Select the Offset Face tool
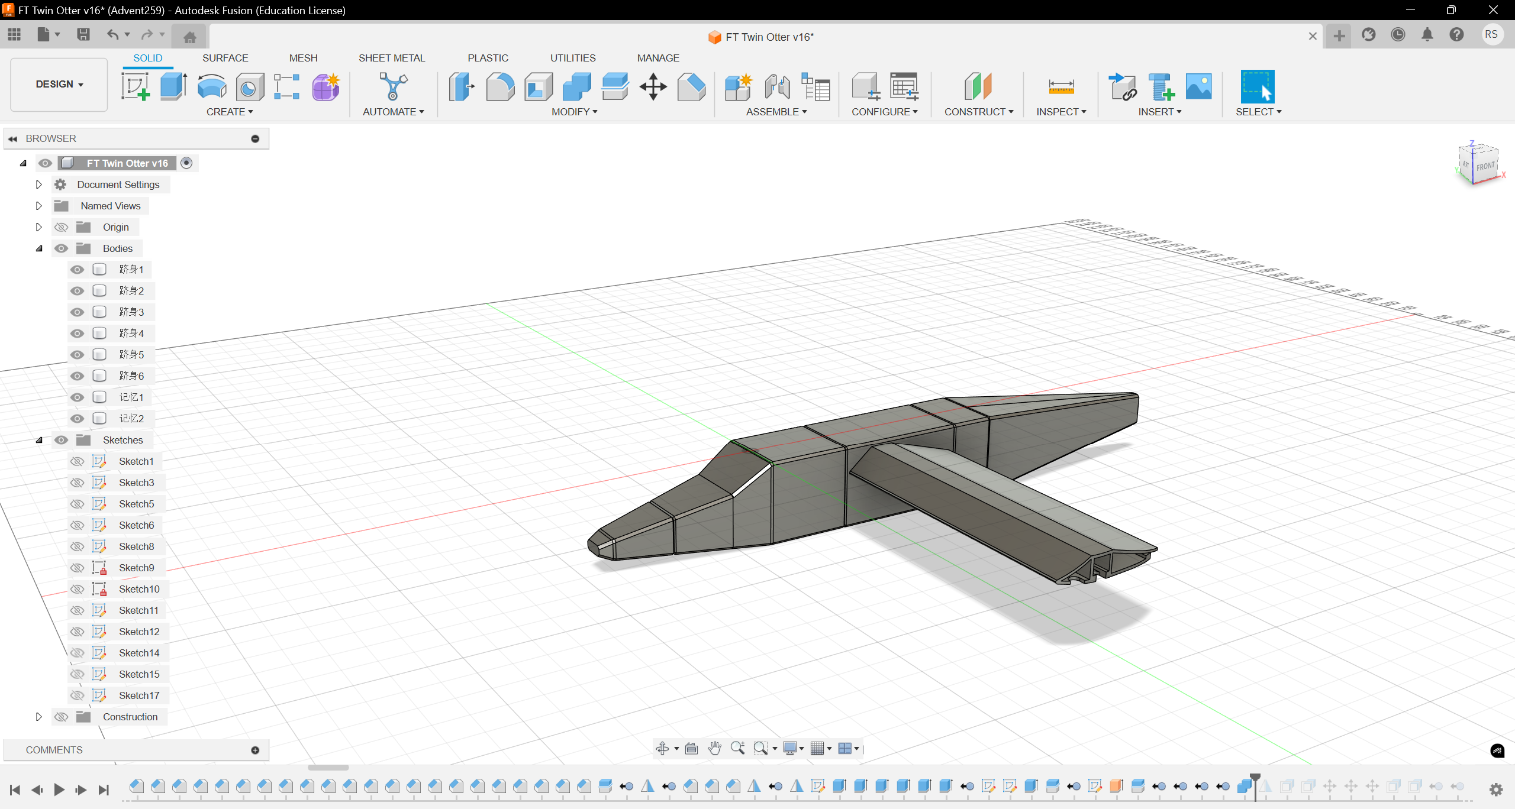The image size is (1515, 809). click(x=615, y=87)
